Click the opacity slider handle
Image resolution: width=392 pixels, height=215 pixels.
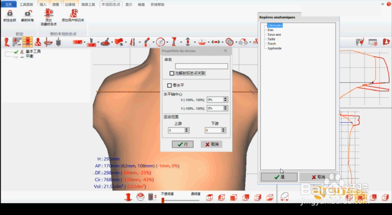pyautogui.click(x=163, y=200)
